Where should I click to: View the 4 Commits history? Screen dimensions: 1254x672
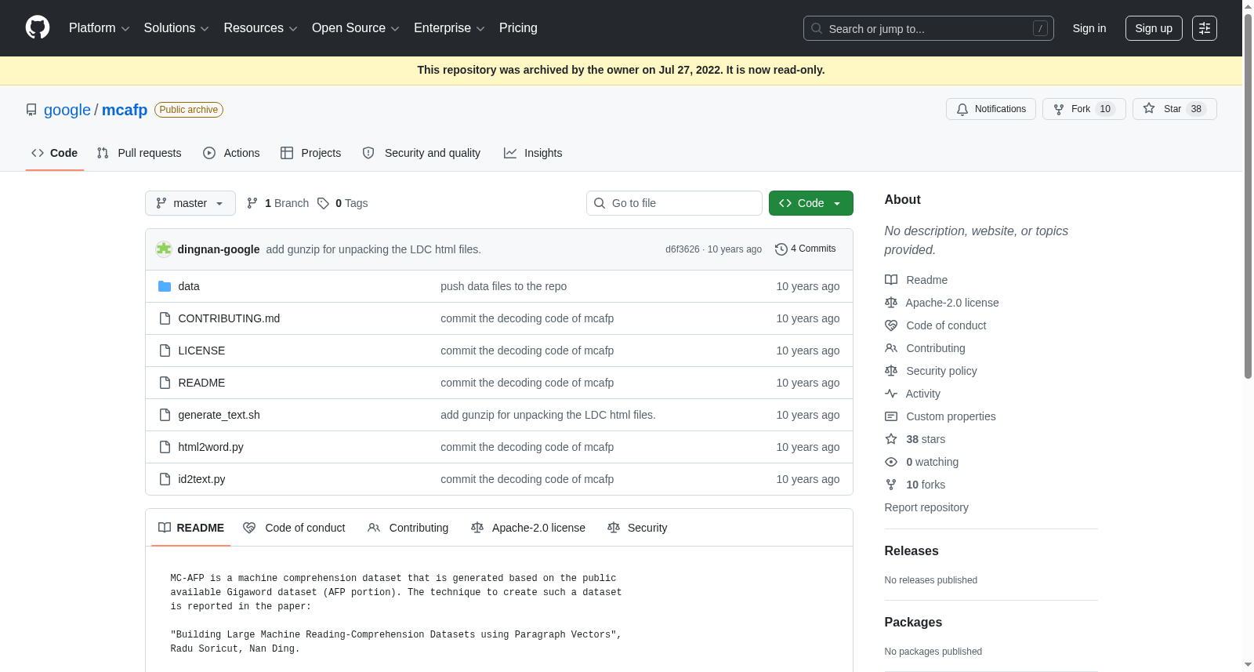pyautogui.click(x=806, y=249)
